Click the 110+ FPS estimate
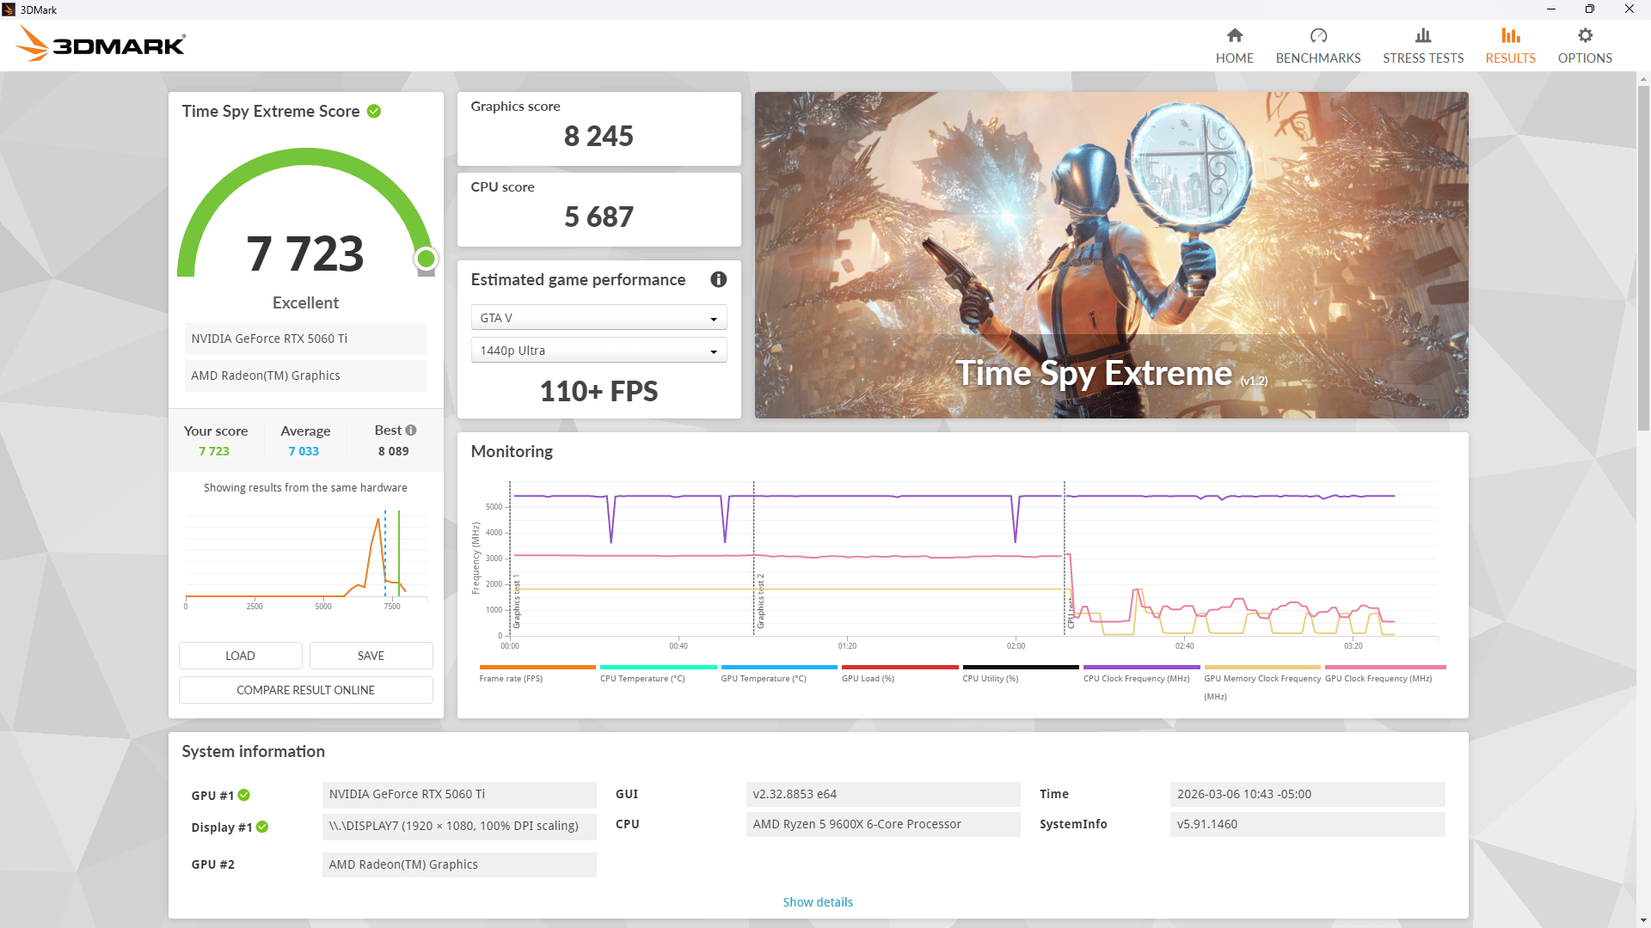1651x928 pixels. click(598, 391)
